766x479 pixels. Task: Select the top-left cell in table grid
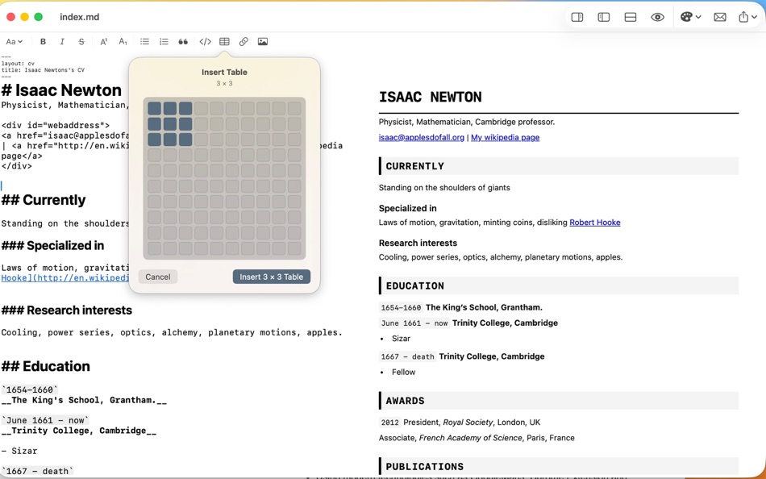pyautogui.click(x=154, y=109)
